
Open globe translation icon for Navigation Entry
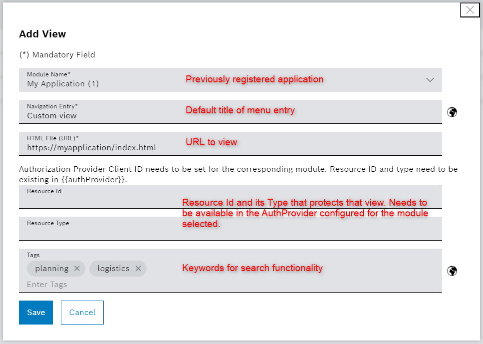[452, 112]
